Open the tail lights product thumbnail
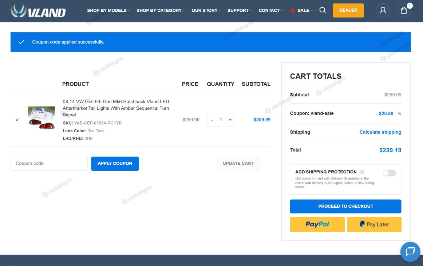Image resolution: width=423 pixels, height=266 pixels. [x=41, y=118]
